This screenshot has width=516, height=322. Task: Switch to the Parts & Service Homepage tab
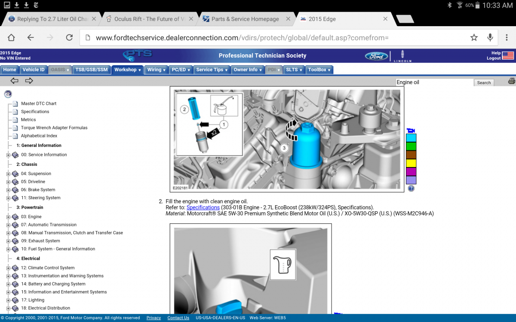point(245,19)
